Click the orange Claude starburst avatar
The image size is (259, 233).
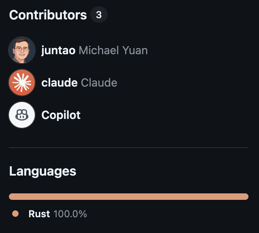click(22, 83)
